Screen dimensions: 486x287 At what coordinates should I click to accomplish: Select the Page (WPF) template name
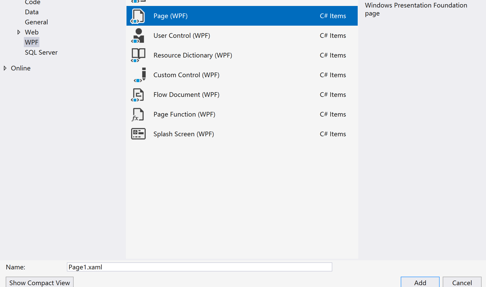click(x=171, y=16)
